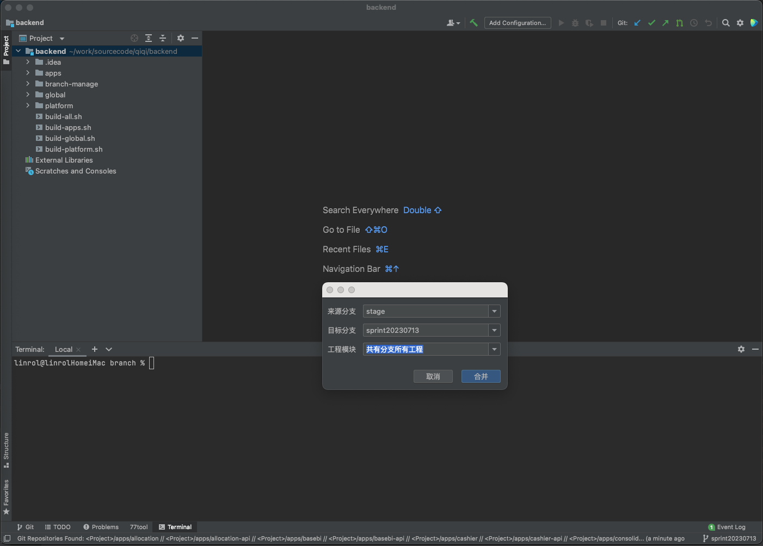Viewport: 763px width, 546px height.
Task: Select build-global.sh file
Action: point(70,138)
